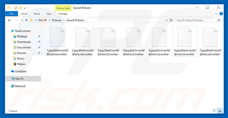Open the File menu

click(x=12, y=14)
